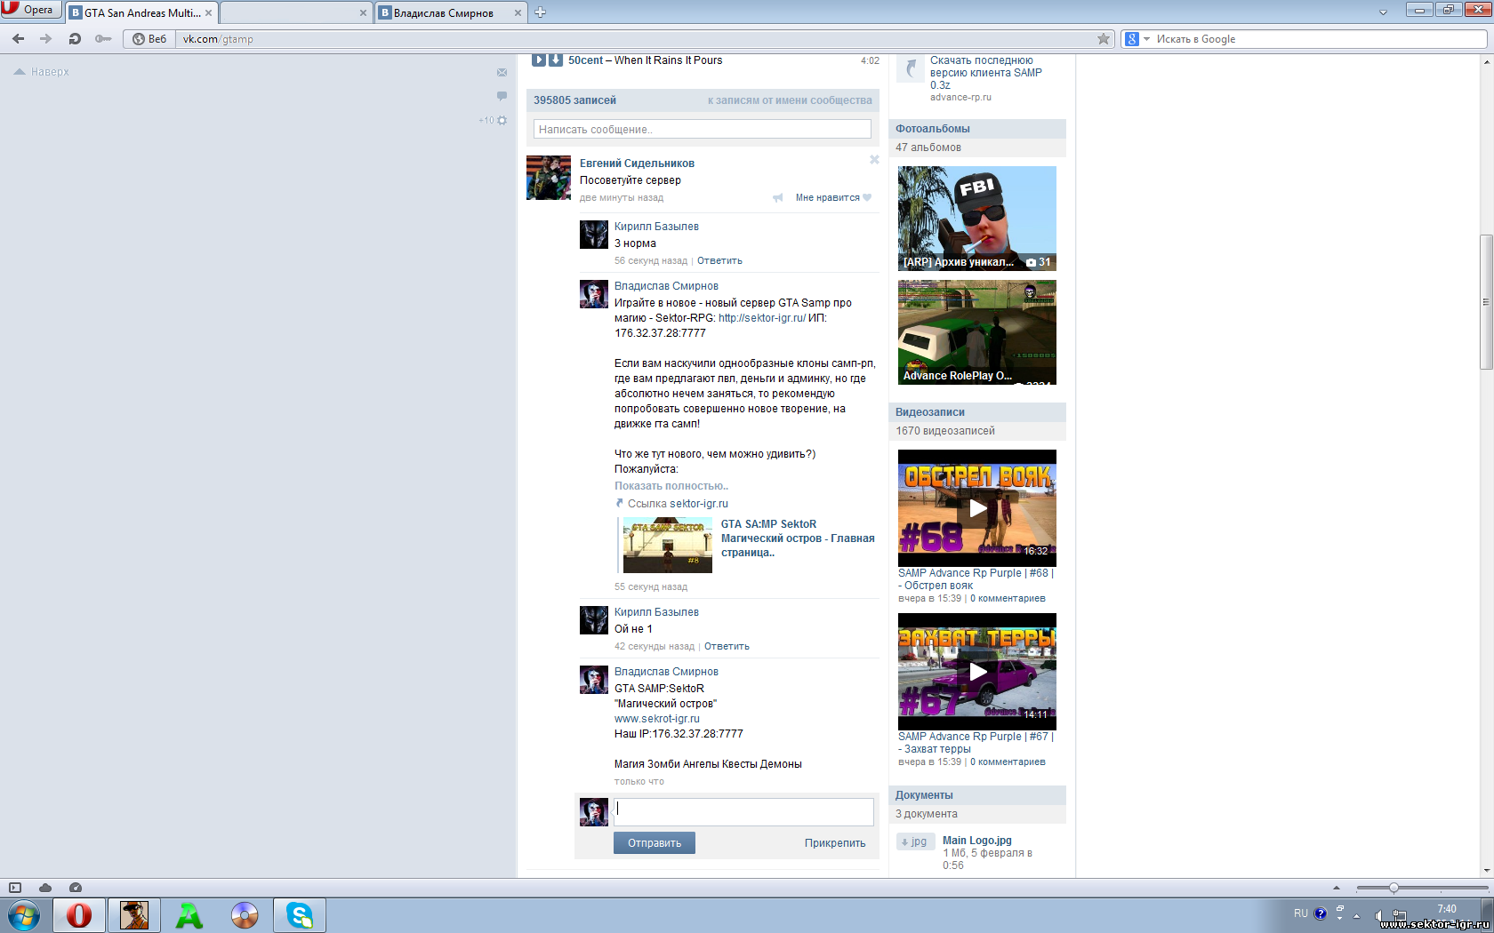Focus the empty comment reply field

coord(743,811)
